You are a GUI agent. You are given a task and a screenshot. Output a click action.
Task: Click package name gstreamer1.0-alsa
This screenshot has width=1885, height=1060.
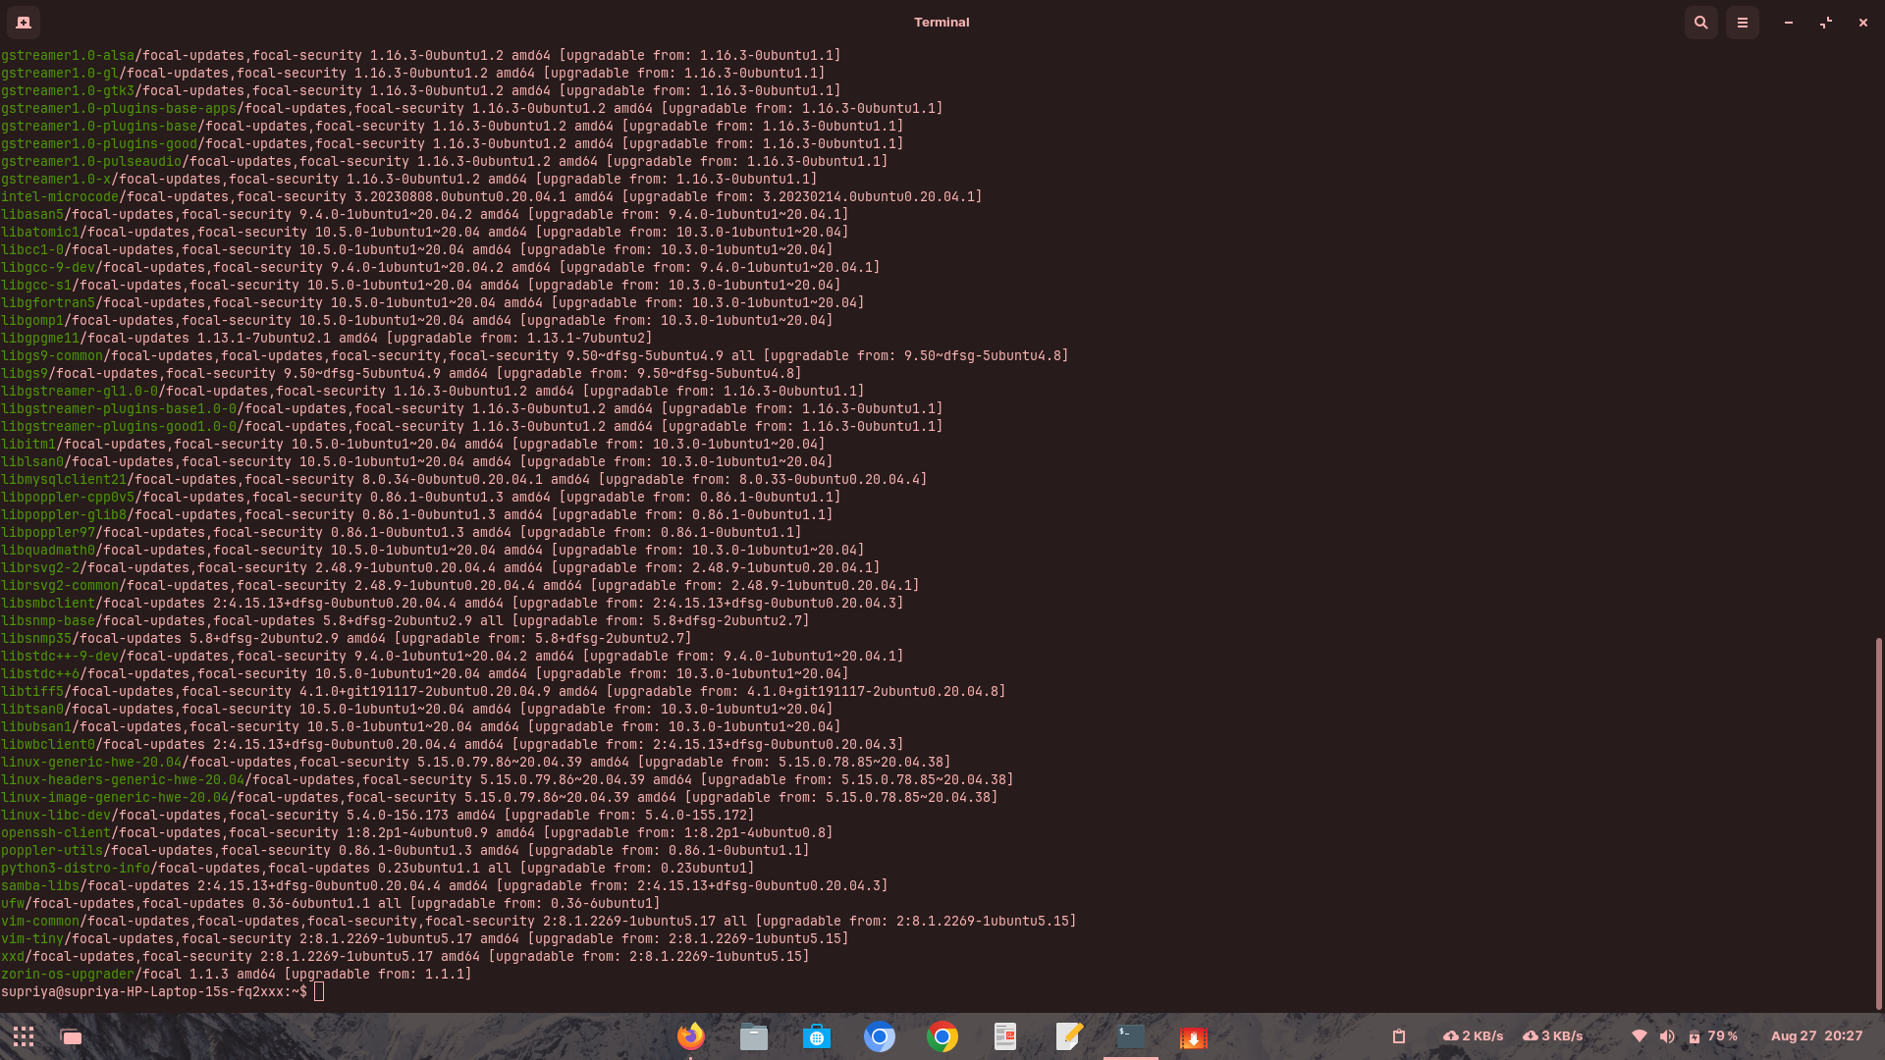[x=68, y=56]
